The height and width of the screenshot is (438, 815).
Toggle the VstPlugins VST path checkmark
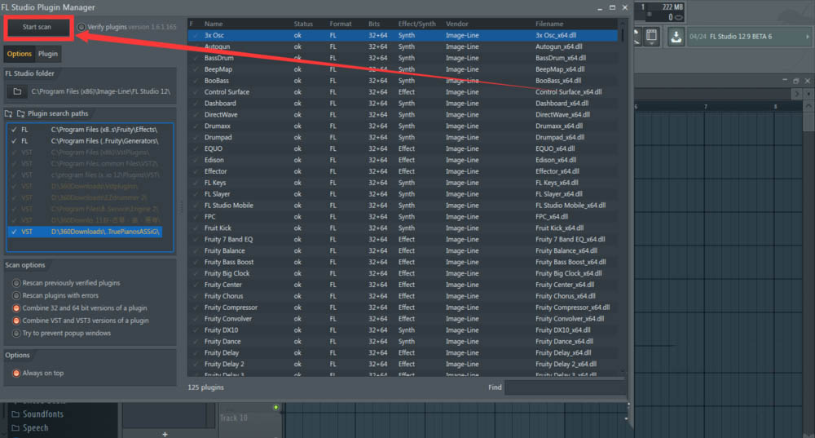pos(14,153)
